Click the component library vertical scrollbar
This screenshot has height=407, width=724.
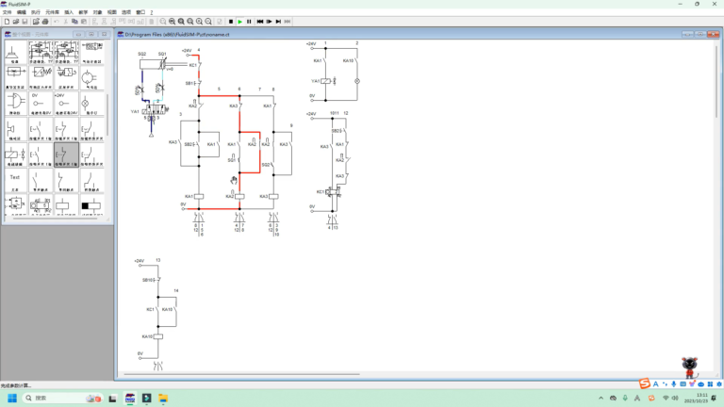(x=107, y=115)
